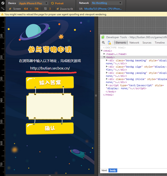
Task: Collapse the body element node
Action: [x=104, y=57]
